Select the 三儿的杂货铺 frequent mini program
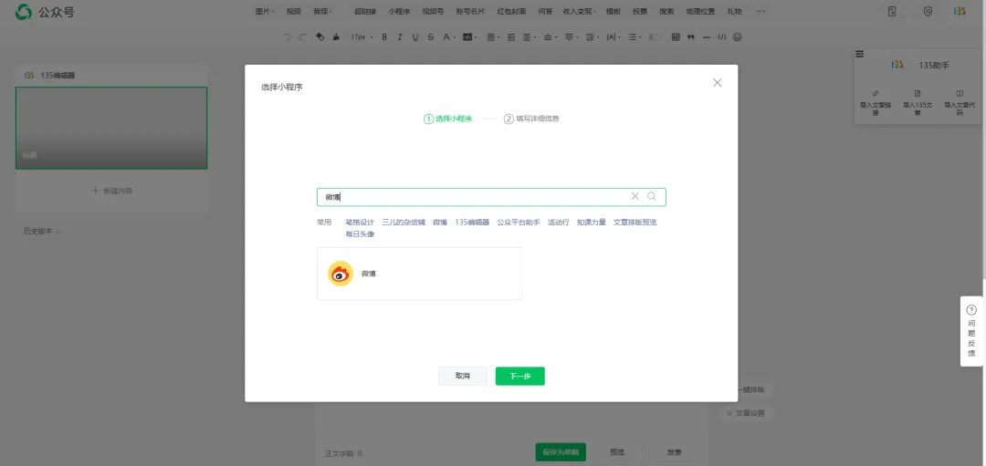 point(404,223)
